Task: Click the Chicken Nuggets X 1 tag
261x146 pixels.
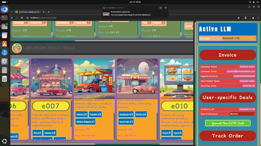Action: point(85,122)
